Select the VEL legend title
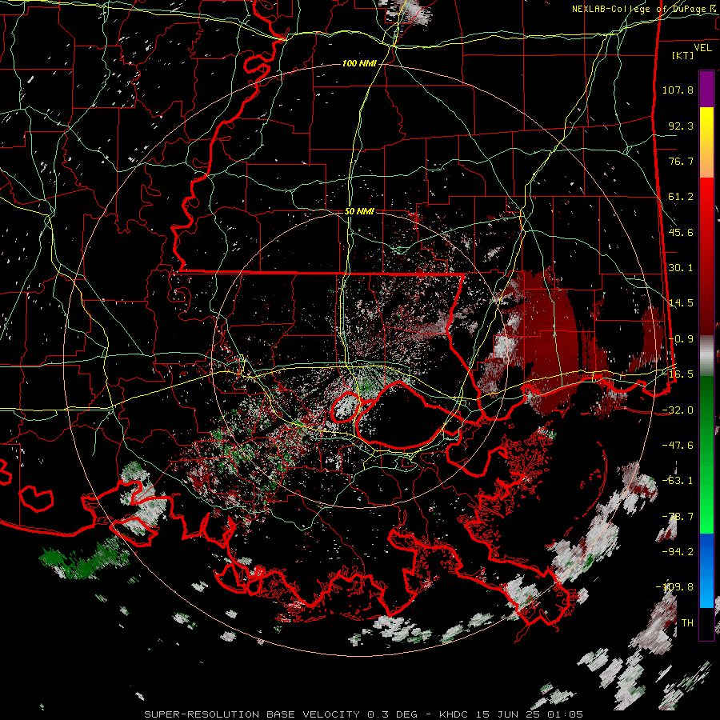Viewport: 720px width, 720px height. (x=702, y=48)
